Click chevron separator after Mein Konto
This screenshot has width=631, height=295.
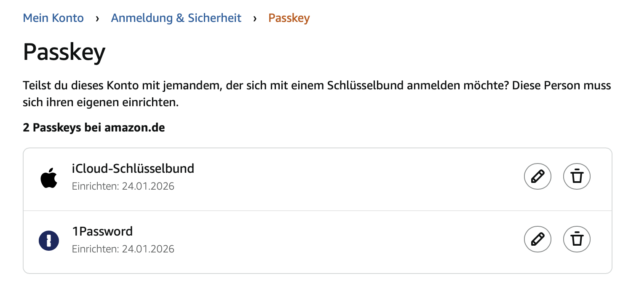tap(97, 19)
